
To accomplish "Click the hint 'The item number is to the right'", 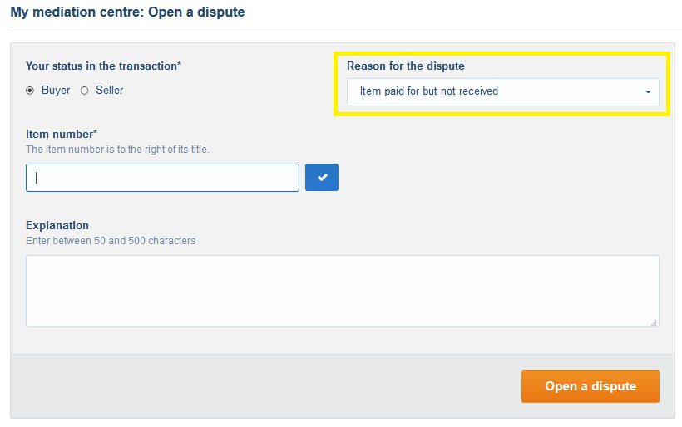I will pyautogui.click(x=117, y=150).
